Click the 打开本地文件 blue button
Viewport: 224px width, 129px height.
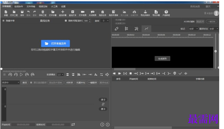coord(56,43)
